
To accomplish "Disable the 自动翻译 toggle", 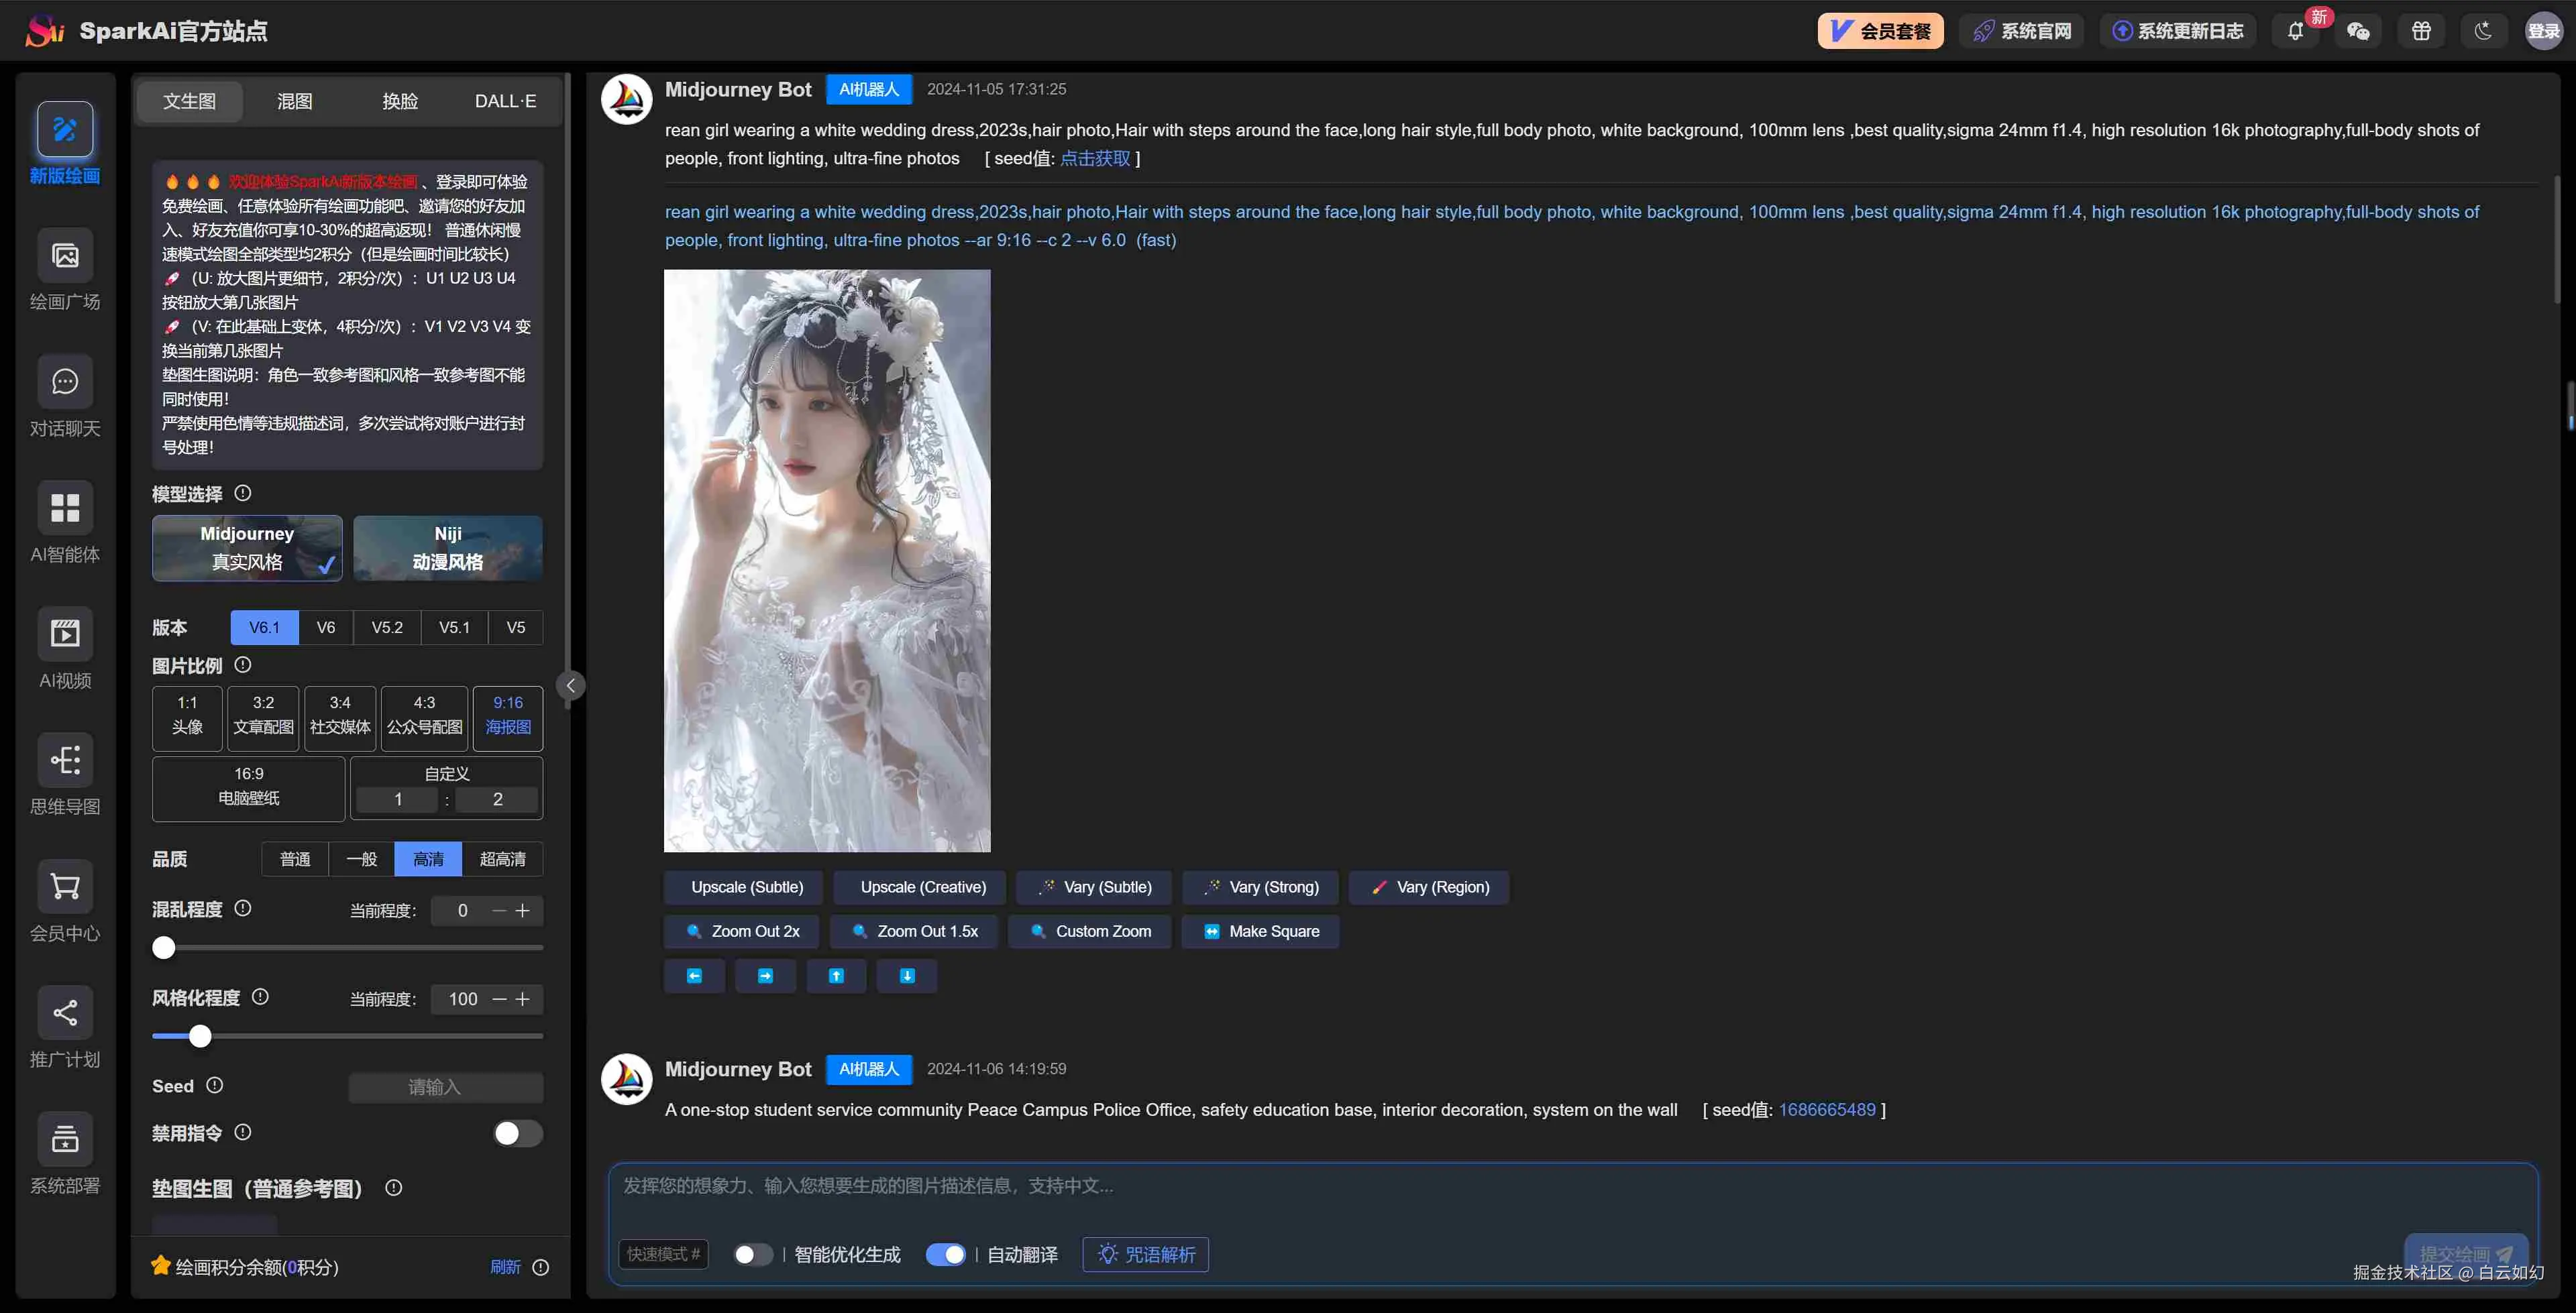I will pos(945,1254).
